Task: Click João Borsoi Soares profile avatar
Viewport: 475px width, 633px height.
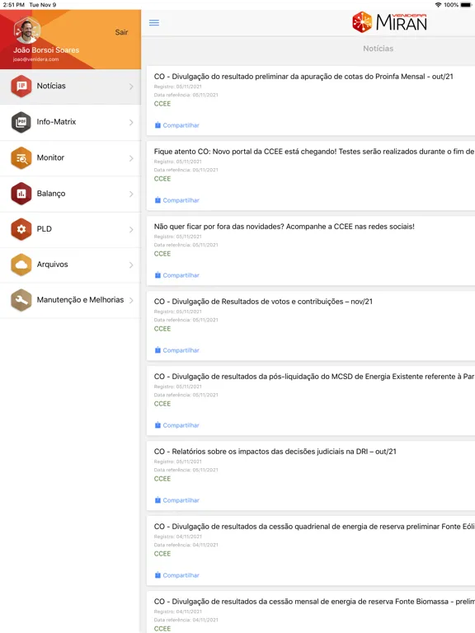Action: coord(26,30)
